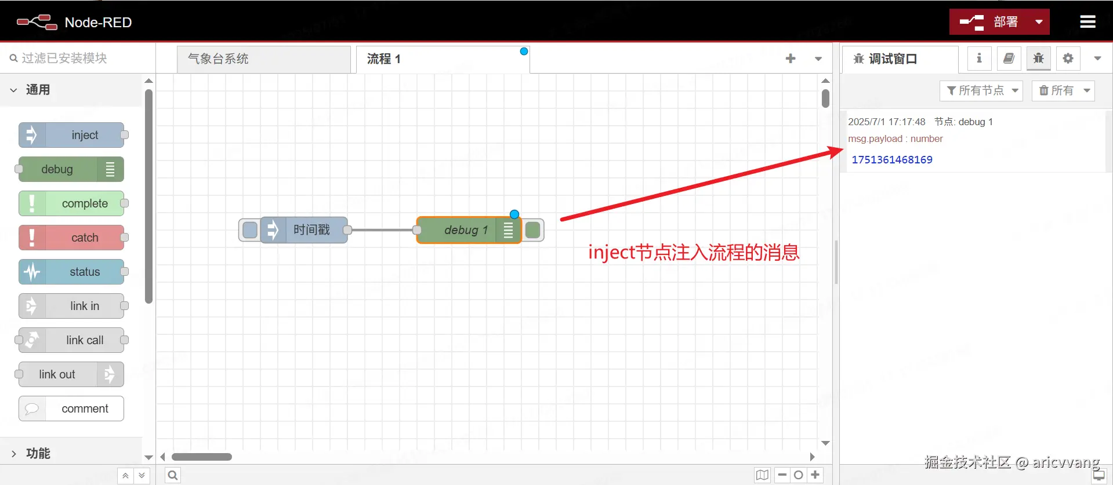Screen dimensions: 1113x485
Task: Click the sidebar resize separator handle
Action: click(836, 262)
